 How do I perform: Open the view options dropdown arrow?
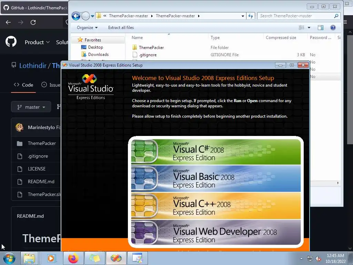(x=309, y=28)
